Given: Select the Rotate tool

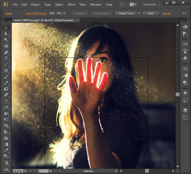Looking at the screenshot, I should pos(6,101).
